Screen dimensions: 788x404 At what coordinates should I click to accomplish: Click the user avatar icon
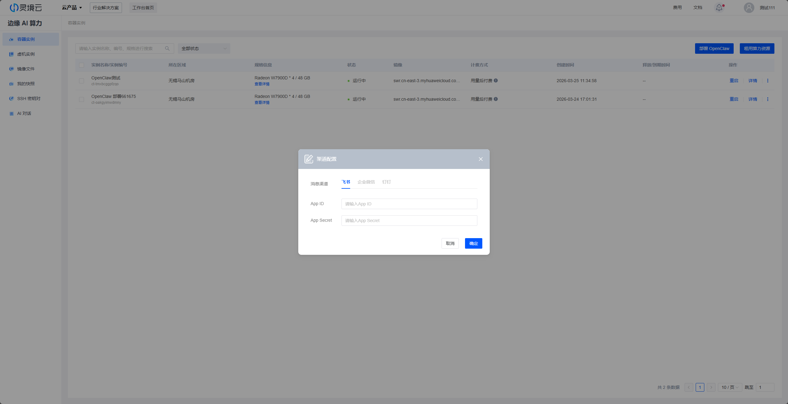pyautogui.click(x=749, y=7)
